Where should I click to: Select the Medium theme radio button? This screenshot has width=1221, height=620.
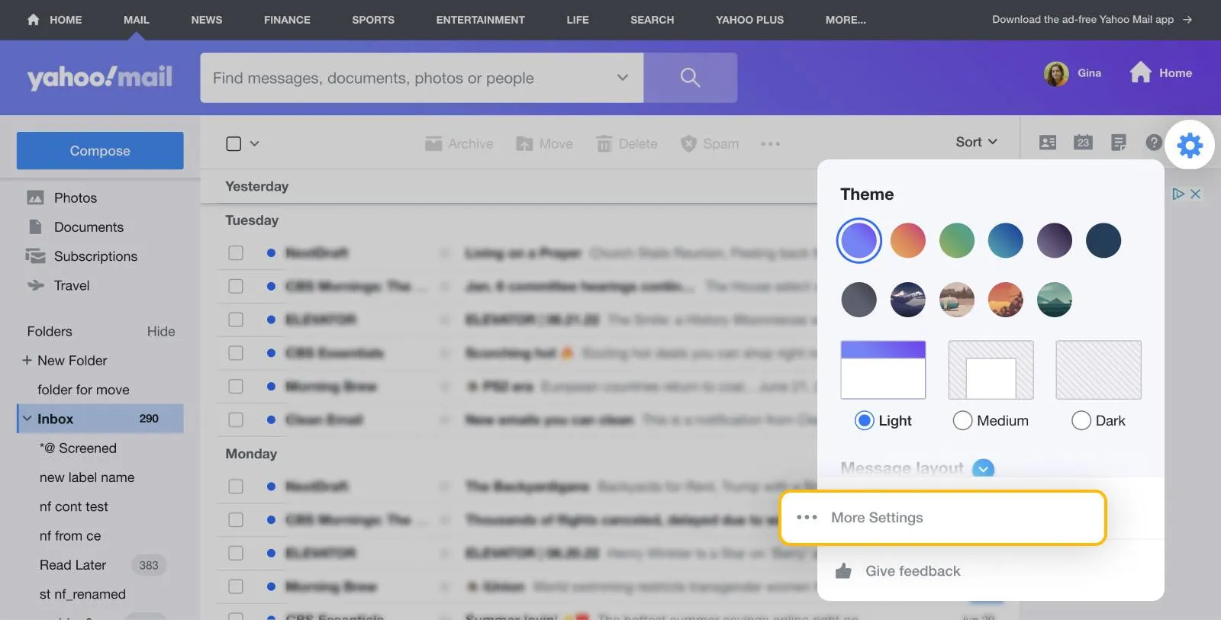(x=962, y=420)
